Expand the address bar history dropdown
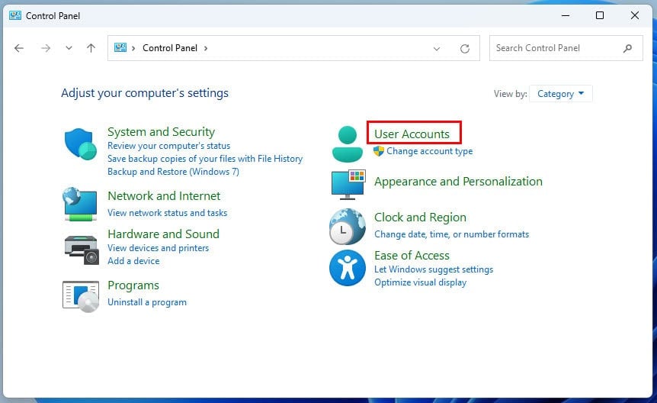The width and height of the screenshot is (657, 403). tap(437, 49)
